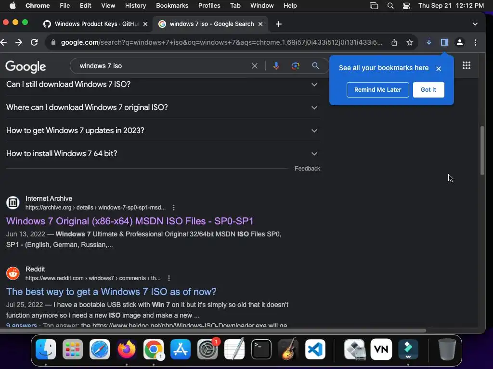Open Terminal from the Dock
This screenshot has width=493, height=369.
coord(261,349)
